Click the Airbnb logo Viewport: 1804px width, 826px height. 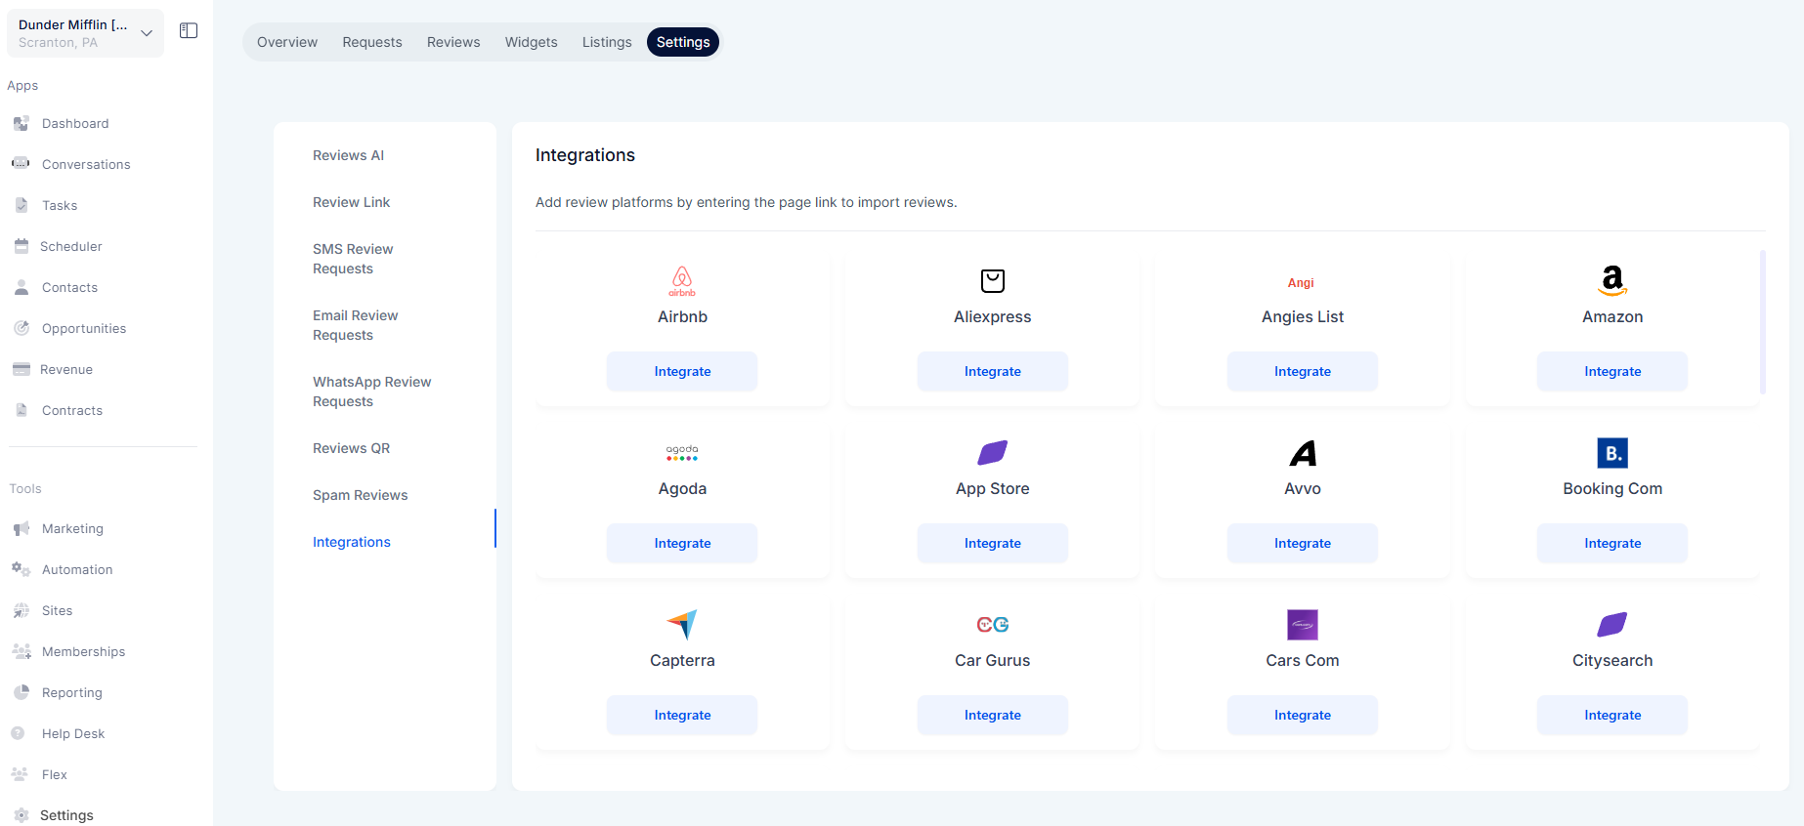point(682,281)
